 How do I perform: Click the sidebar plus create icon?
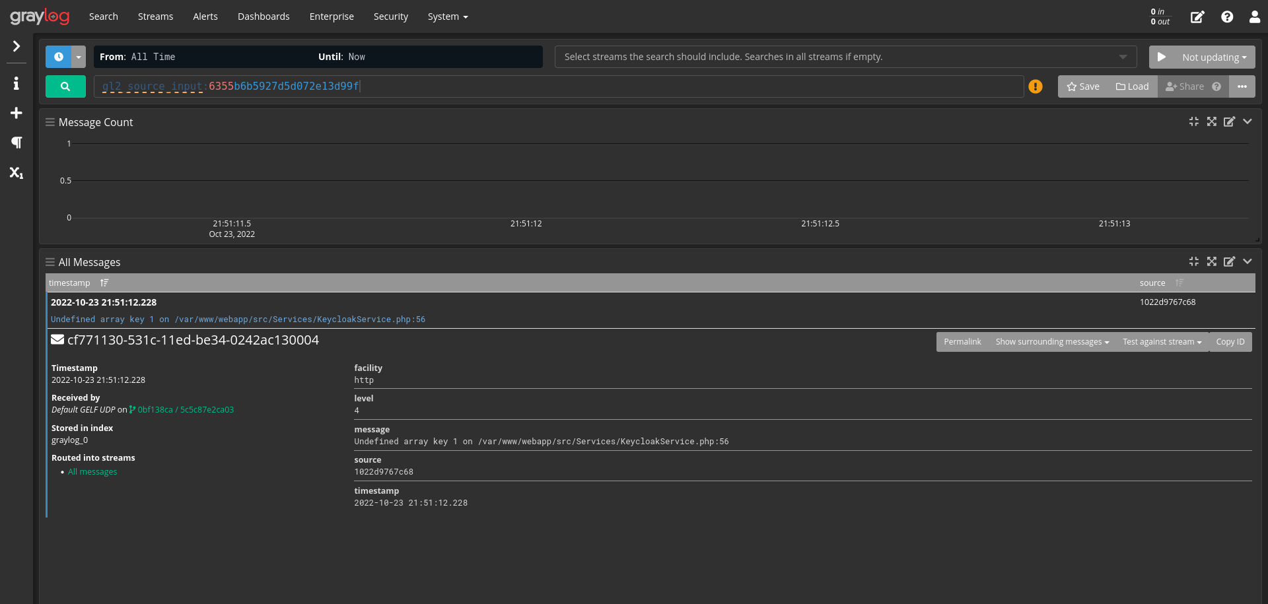tap(17, 113)
